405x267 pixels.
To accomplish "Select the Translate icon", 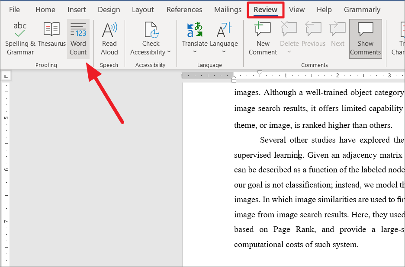I will pos(195,30).
